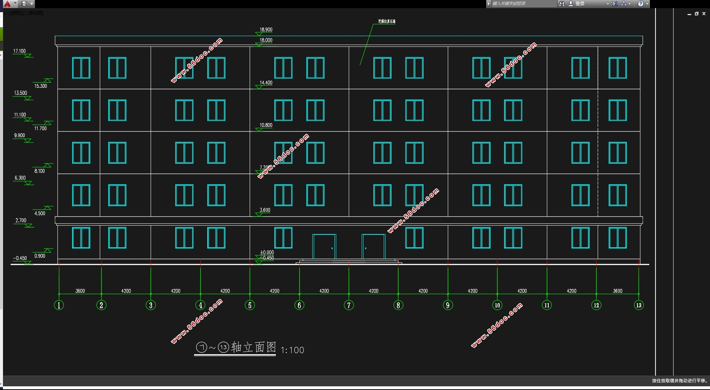Select the axis bubble numbered 13
Screen dimensions: 710x390
click(639, 305)
